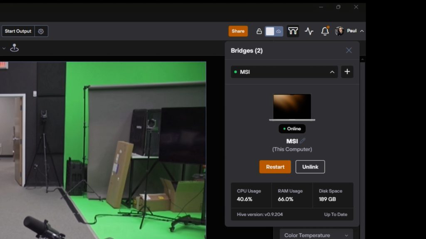
Task: Click the camera video preview
Action: pyautogui.click(x=103, y=150)
